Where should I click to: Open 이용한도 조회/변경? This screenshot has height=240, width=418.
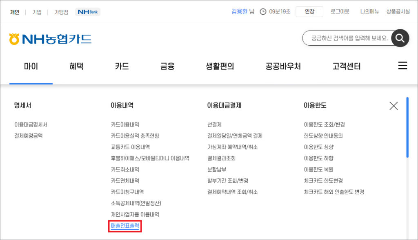[x=325, y=124]
